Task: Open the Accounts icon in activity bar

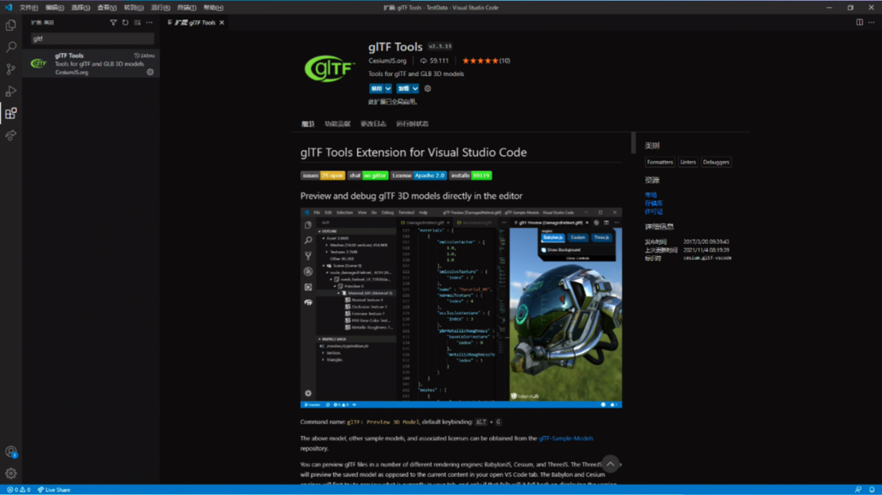Action: click(11, 452)
